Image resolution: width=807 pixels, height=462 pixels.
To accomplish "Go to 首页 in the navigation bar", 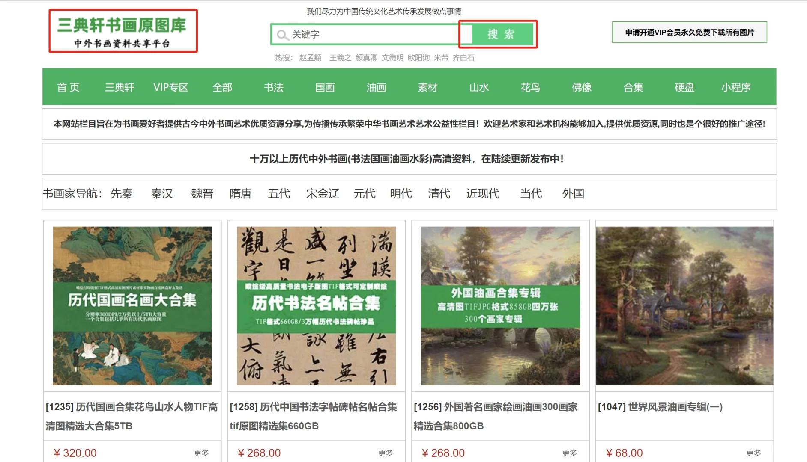I will [68, 87].
